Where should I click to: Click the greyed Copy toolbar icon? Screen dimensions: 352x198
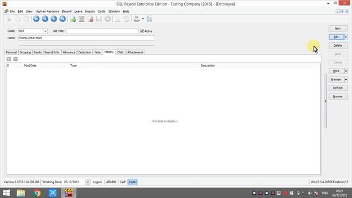[18, 19]
